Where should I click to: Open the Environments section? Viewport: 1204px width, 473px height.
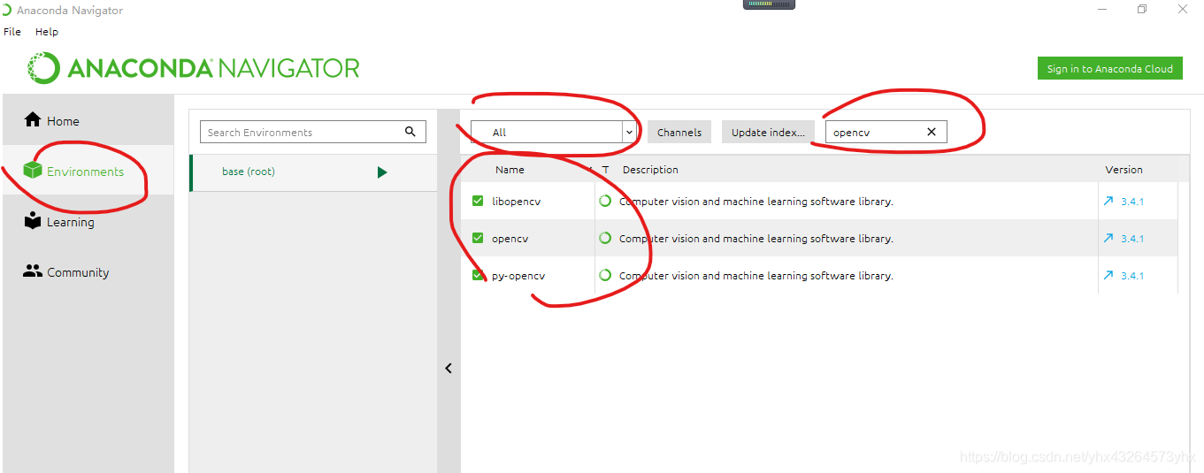pos(88,172)
